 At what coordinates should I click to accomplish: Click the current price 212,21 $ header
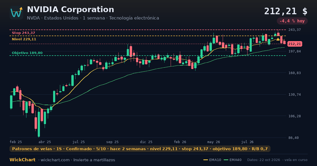pyautogui.click(x=286, y=11)
